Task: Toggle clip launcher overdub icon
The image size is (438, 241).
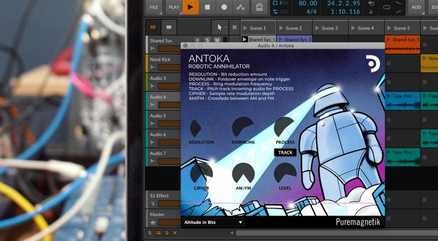Action: point(259,7)
